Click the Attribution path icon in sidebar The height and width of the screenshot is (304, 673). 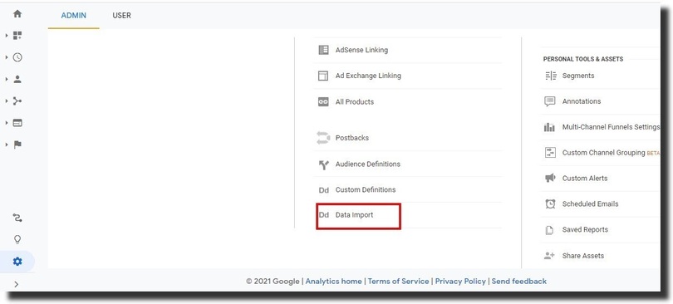click(x=17, y=218)
